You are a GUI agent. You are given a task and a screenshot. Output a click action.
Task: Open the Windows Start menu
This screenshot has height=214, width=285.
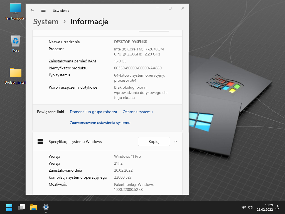(9, 207)
